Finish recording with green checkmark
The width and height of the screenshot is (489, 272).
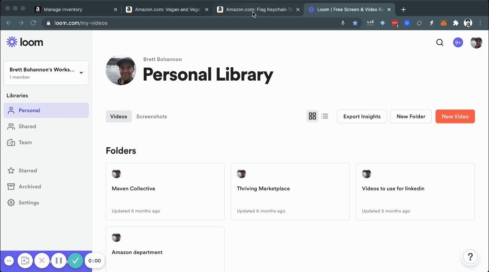pyautogui.click(x=76, y=261)
